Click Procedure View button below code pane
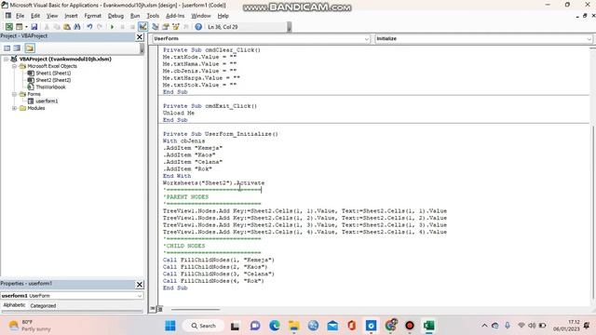Viewport: 596px width, 335px height. (153, 309)
